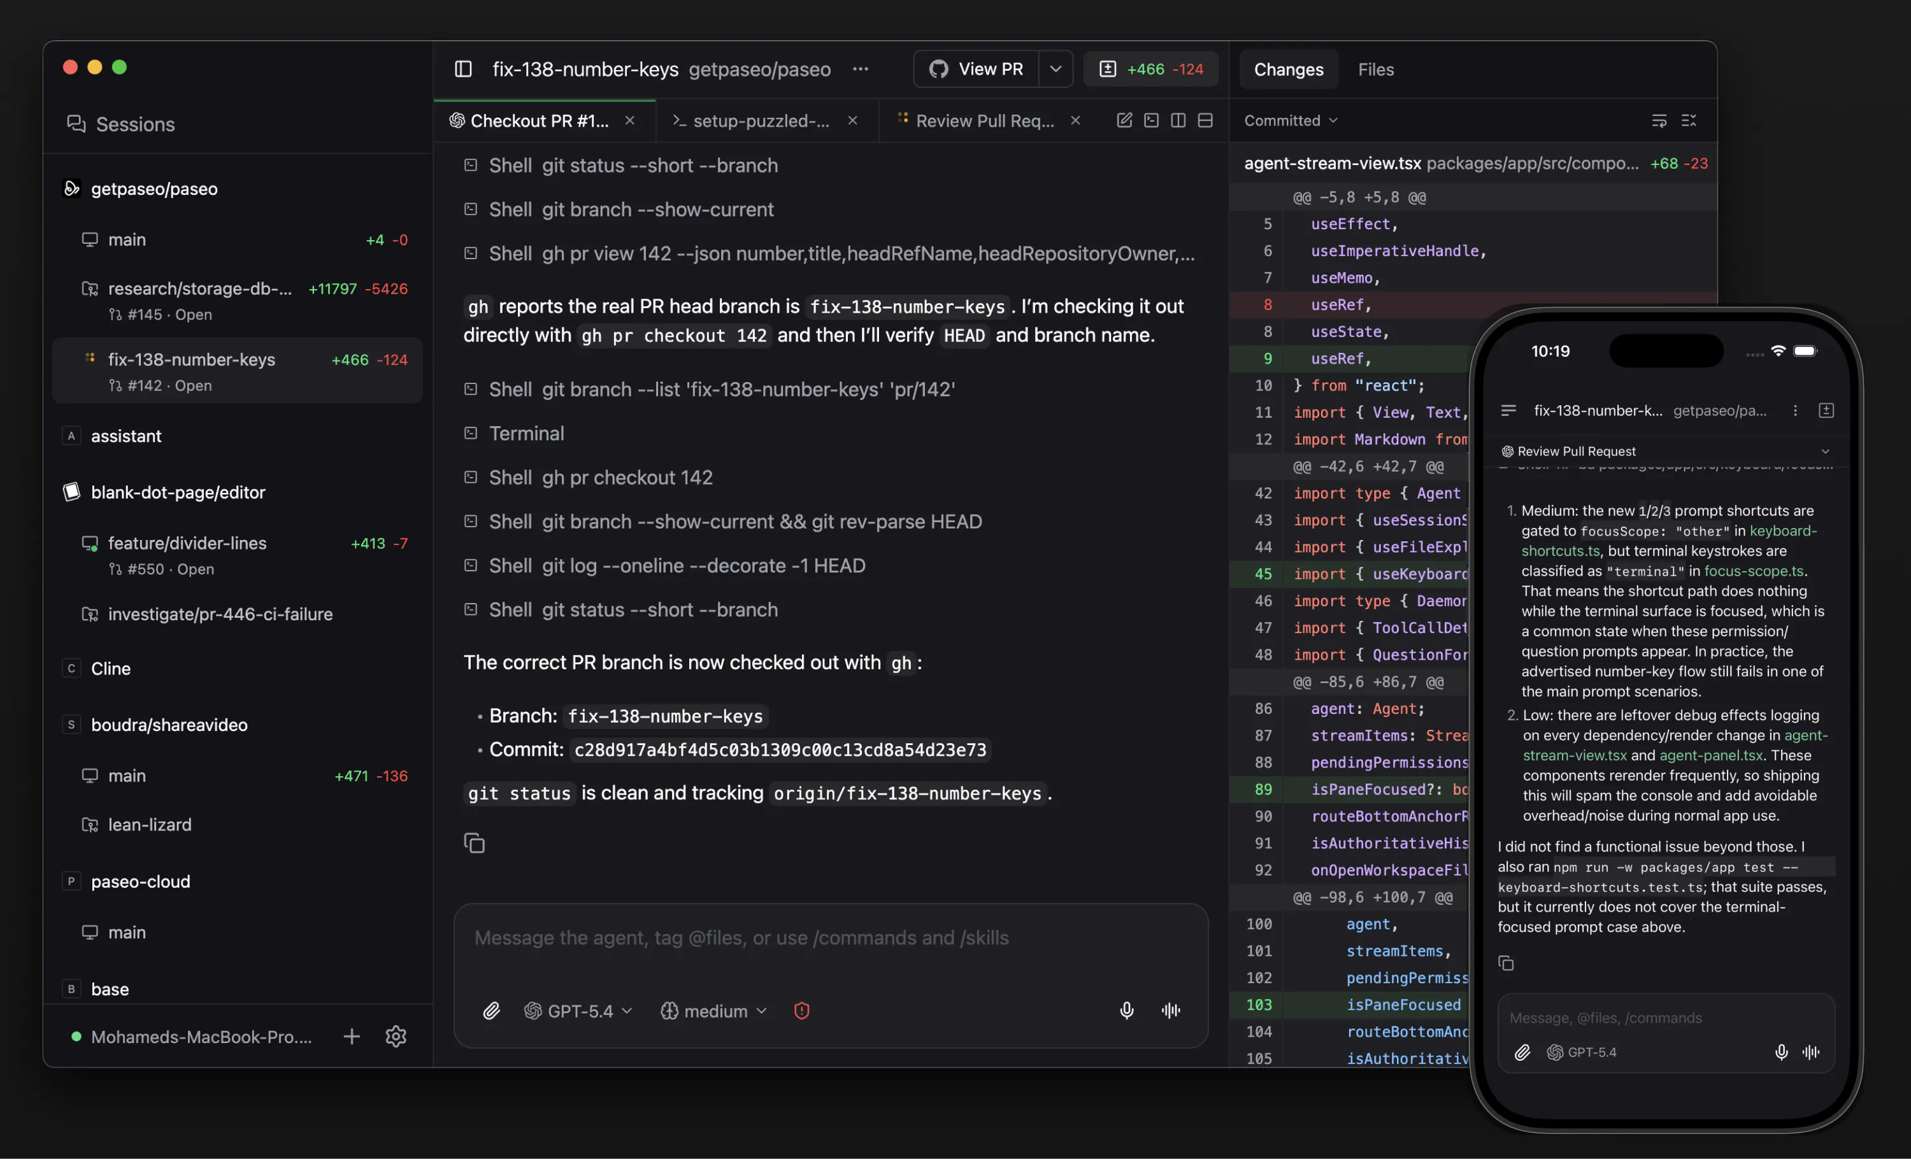The width and height of the screenshot is (1911, 1159).
Task: Click the new terminal icon in tab bar
Action: pyautogui.click(x=1151, y=120)
